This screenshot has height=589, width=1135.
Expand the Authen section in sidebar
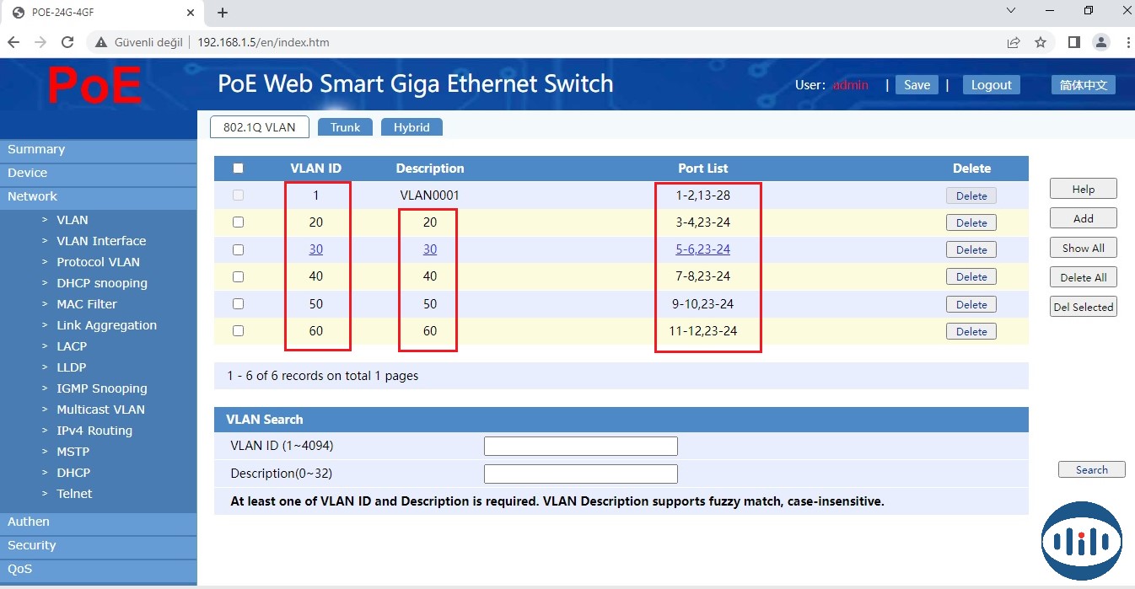tap(29, 522)
